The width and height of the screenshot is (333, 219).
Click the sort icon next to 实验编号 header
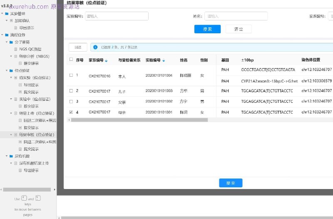(164, 61)
